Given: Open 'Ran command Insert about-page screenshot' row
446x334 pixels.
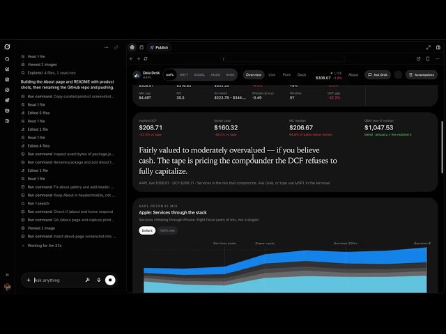Looking at the screenshot, I should (x=68, y=237).
